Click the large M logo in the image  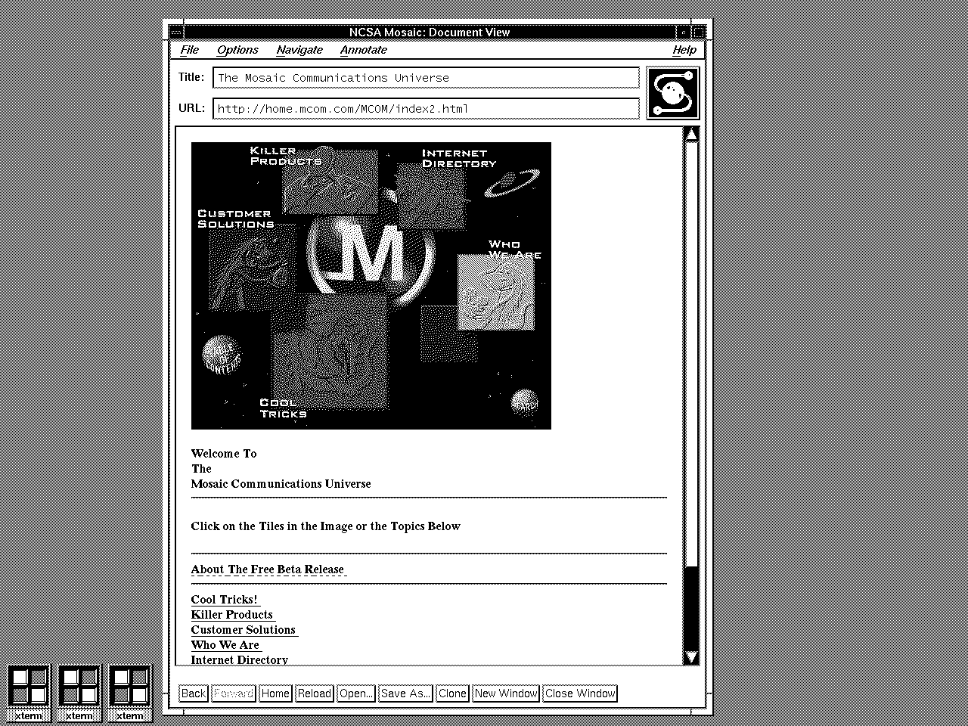point(371,257)
